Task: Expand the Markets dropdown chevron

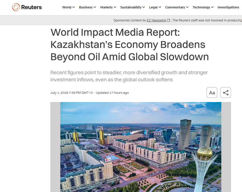Action: tap(115, 7)
